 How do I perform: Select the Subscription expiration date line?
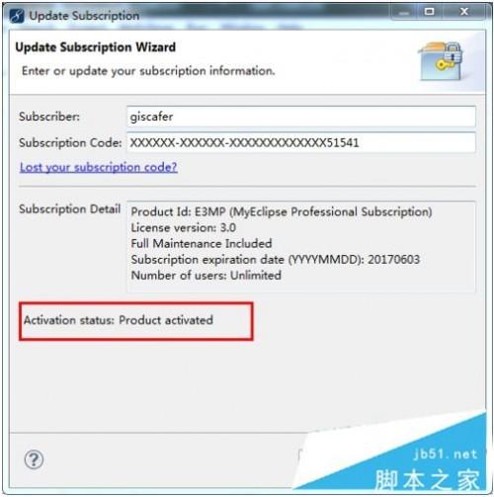point(276,260)
